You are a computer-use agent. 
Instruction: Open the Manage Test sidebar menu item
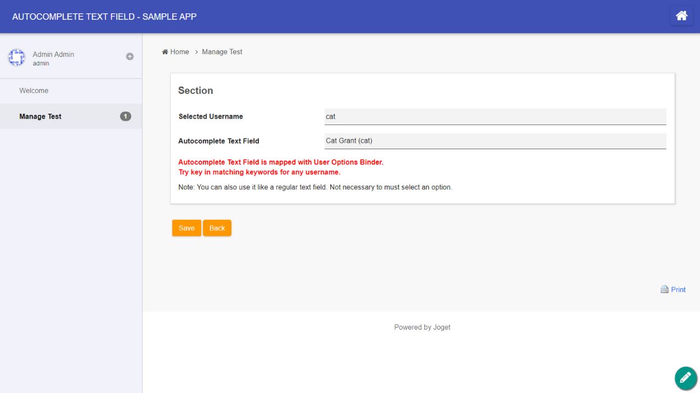click(40, 116)
